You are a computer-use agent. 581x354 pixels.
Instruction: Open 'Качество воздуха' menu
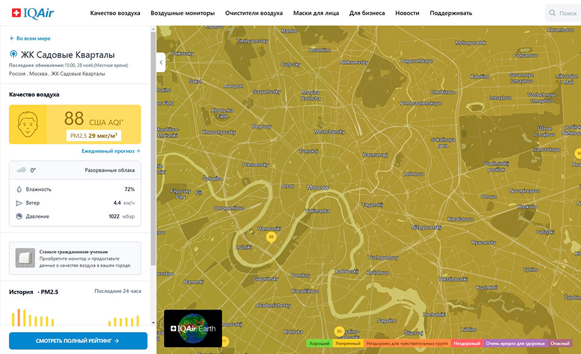[x=115, y=13]
